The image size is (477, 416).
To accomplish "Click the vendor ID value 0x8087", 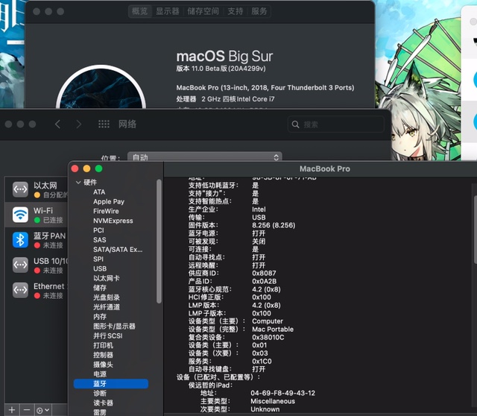I will (x=264, y=274).
